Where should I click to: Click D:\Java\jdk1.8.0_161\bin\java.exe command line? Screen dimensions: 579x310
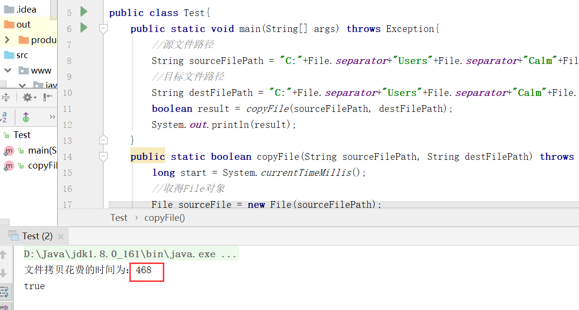130,254
